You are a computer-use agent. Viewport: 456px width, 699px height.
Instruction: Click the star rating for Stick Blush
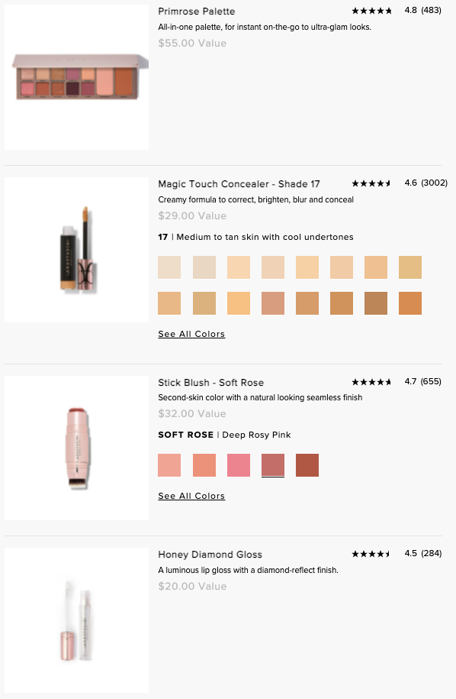372,382
